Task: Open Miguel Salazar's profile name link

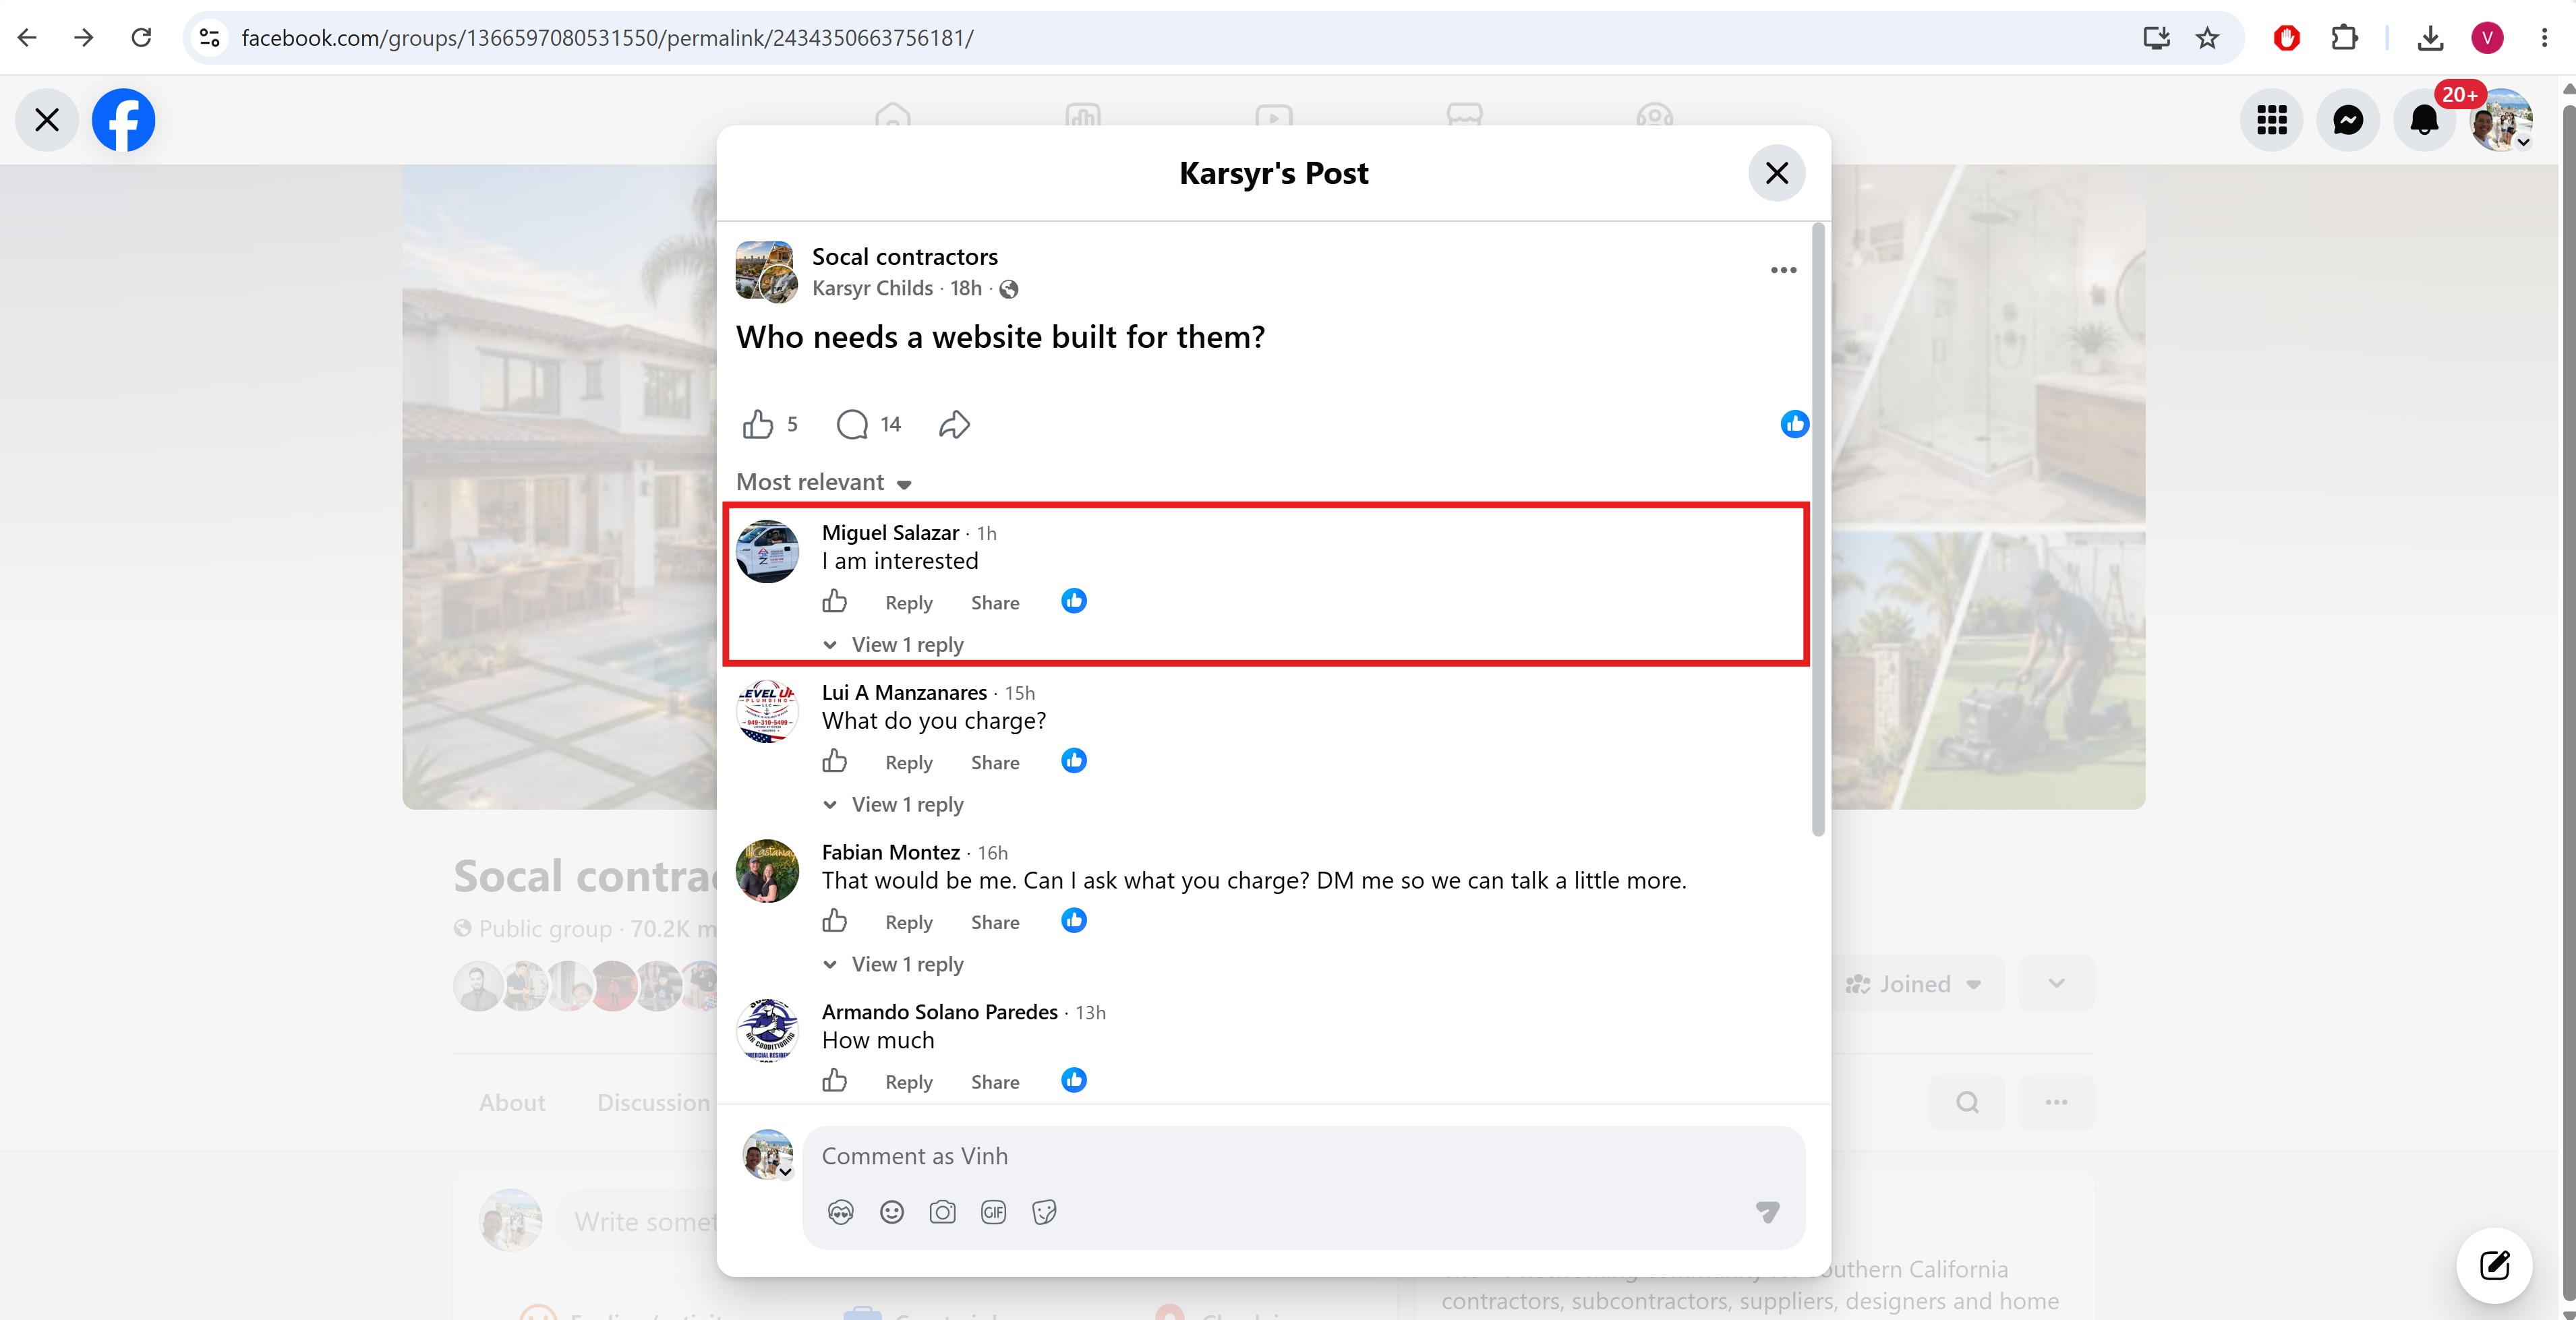Action: tap(890, 533)
